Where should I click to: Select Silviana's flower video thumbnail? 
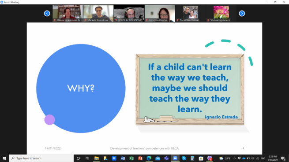coord(221,13)
